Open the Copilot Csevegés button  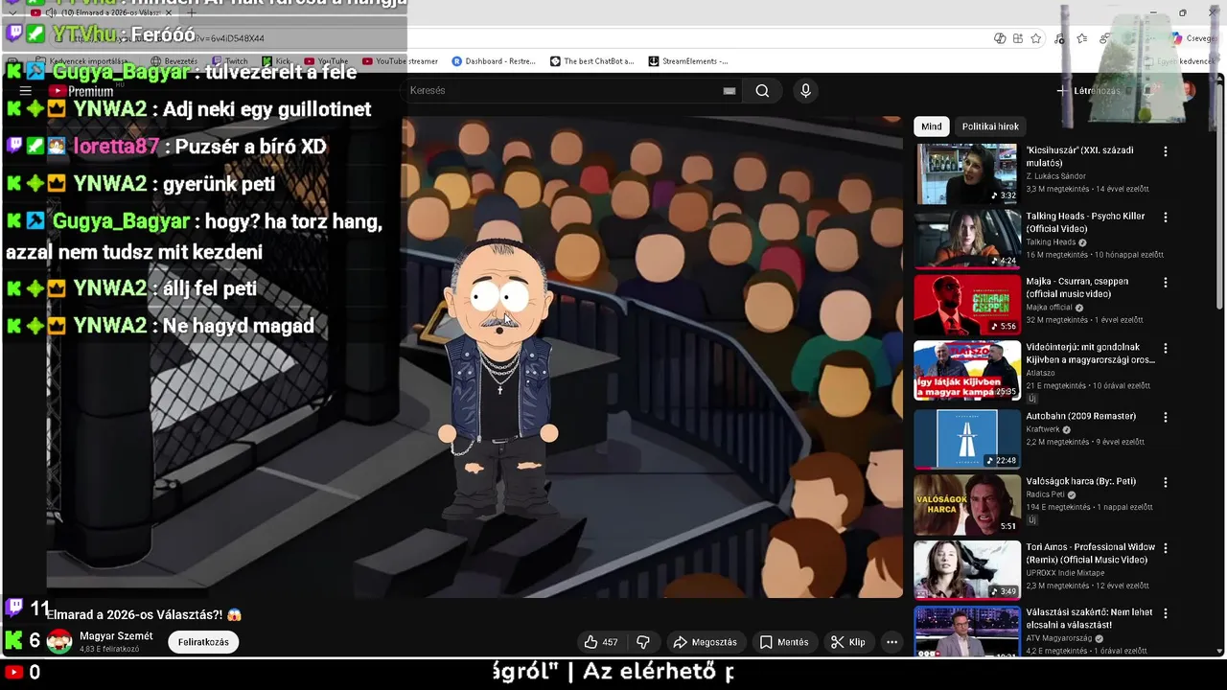coord(1193,38)
